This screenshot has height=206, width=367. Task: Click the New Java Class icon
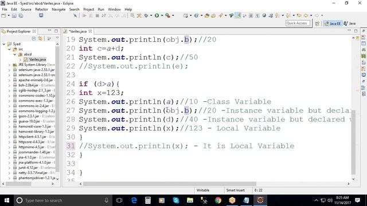pyautogui.click(x=196, y=15)
